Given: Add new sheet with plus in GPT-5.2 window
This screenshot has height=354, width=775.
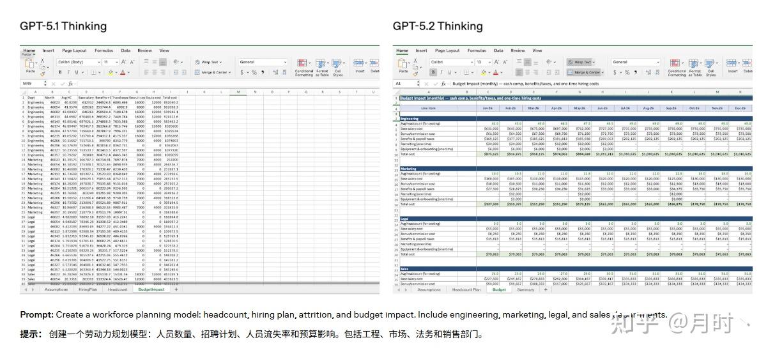Looking at the screenshot, I should (x=546, y=289).
